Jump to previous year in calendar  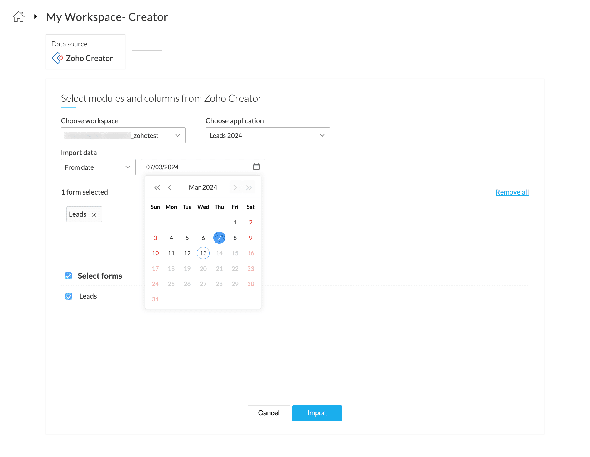click(x=157, y=187)
